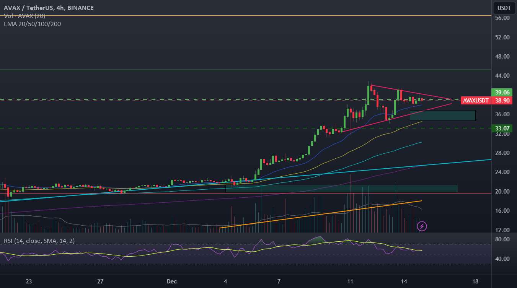Select the upper pink triangle trendline
This screenshot has width=517, height=288.
coord(411,92)
